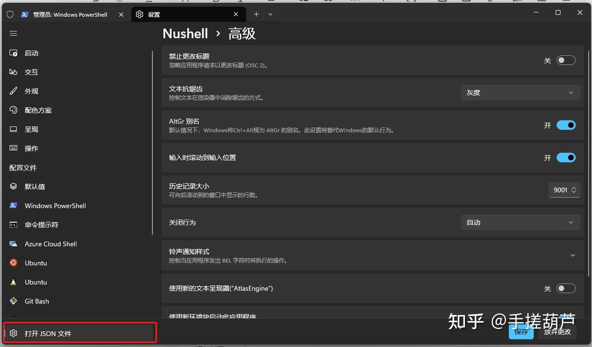Open the 关闭行为 dropdown
Screen dimensions: 592x347
520,222
